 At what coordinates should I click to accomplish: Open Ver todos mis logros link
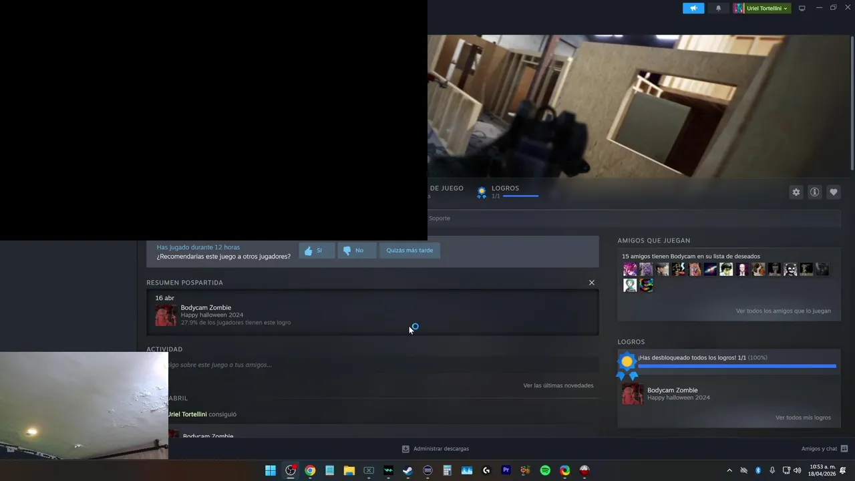(x=803, y=418)
